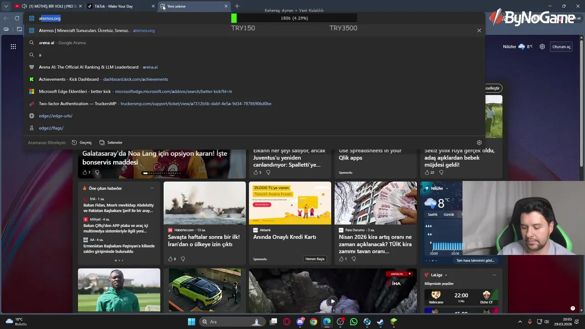
Task: Pick the Arena AI LLM Leaderboard suggestion
Action: coord(254,67)
